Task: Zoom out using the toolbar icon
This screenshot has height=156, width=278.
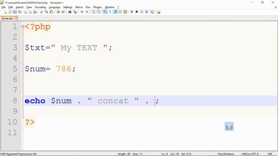Action: pos(87,12)
